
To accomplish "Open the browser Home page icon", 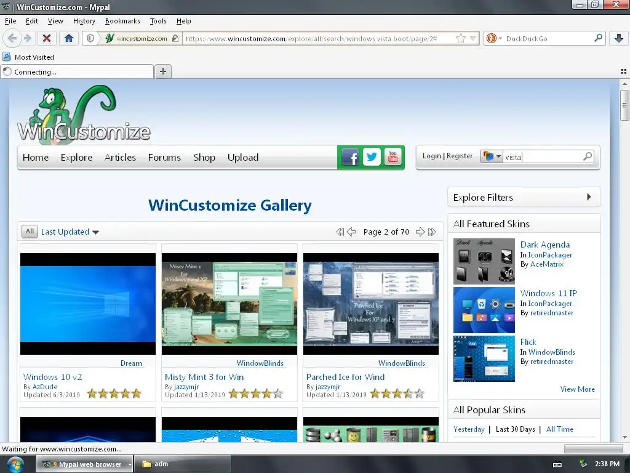I will coord(69,38).
